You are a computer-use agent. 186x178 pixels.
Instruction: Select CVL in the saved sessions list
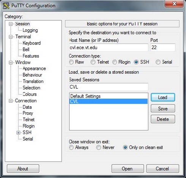(x=109, y=101)
